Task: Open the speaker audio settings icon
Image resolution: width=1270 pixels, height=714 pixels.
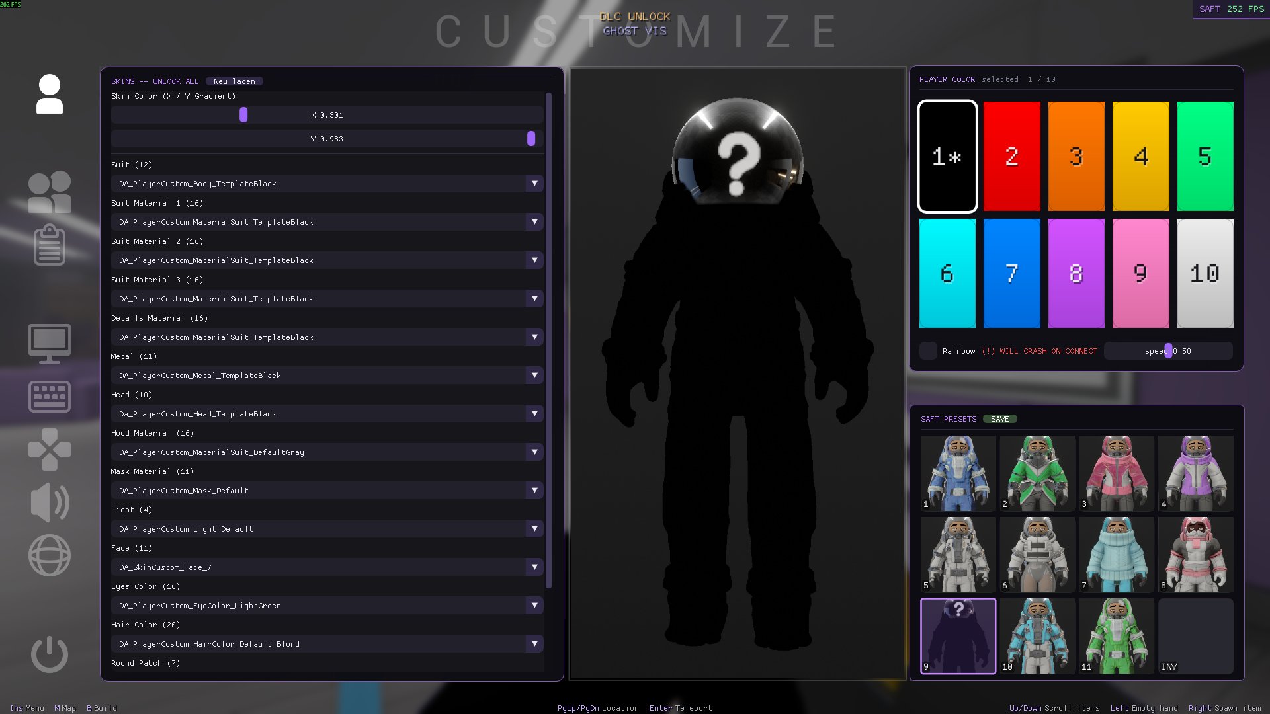Action: point(50,502)
